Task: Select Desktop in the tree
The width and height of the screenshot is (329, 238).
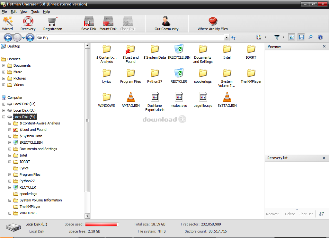Action: pyautogui.click(x=13, y=46)
